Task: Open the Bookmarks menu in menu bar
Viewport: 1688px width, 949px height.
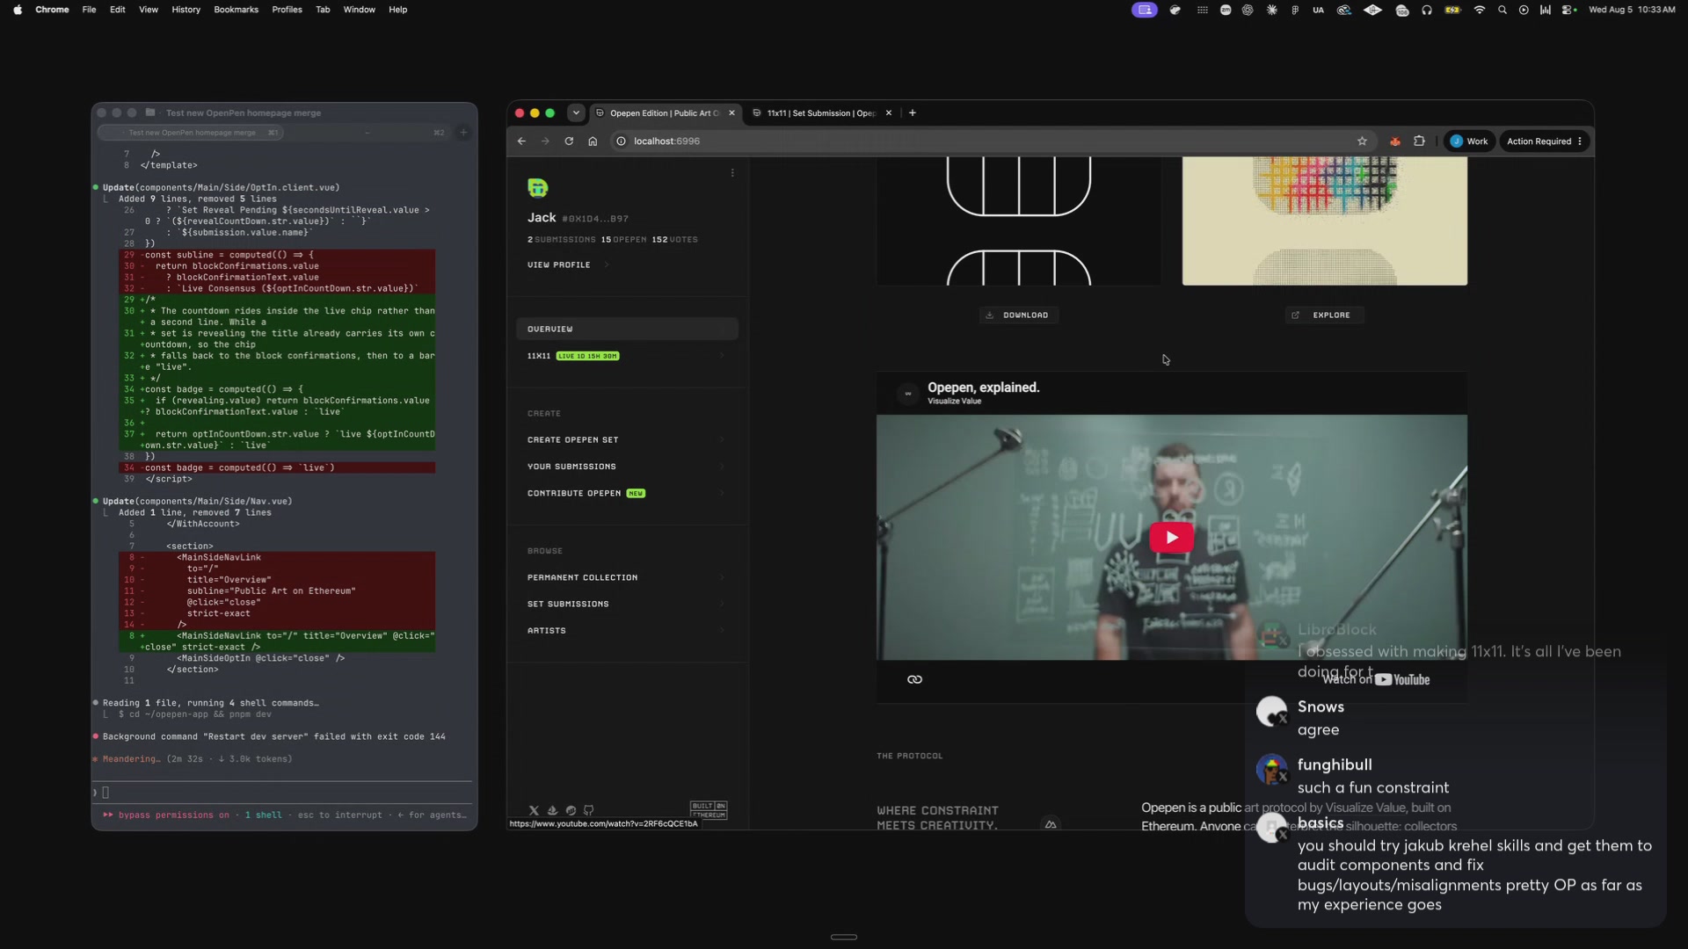Action: click(236, 10)
